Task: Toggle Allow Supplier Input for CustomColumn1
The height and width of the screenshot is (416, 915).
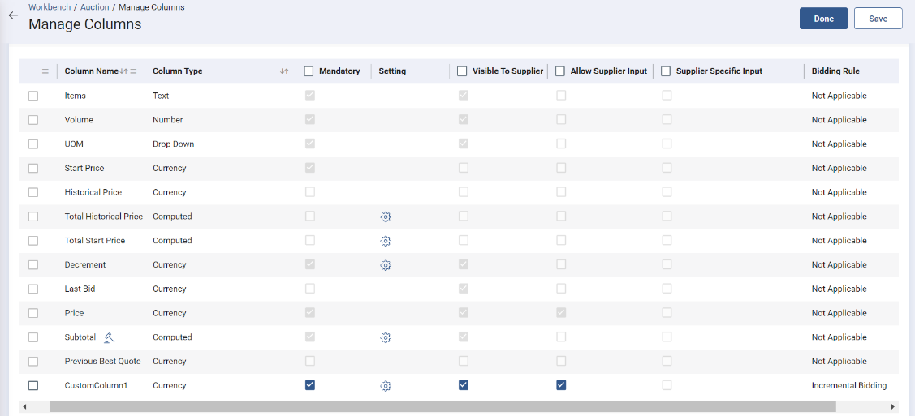Action: pos(561,385)
